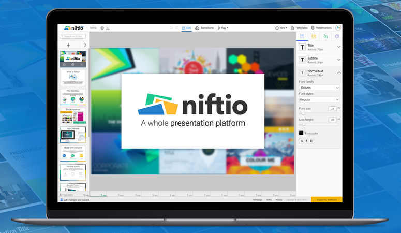Open the Homepage footer link
Screen dimensions: 401x233
[x=258, y=200]
